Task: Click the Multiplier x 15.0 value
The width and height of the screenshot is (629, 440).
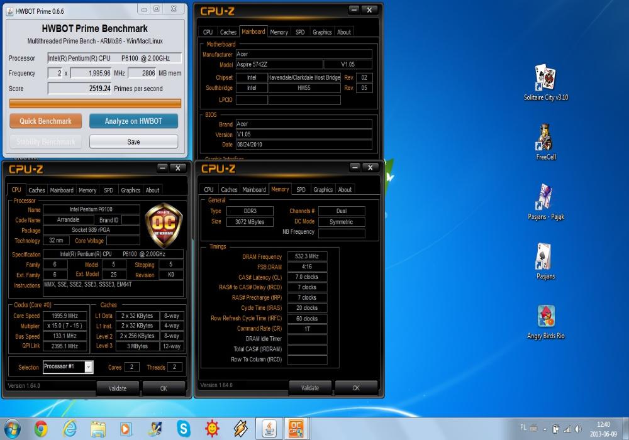Action: click(65, 326)
